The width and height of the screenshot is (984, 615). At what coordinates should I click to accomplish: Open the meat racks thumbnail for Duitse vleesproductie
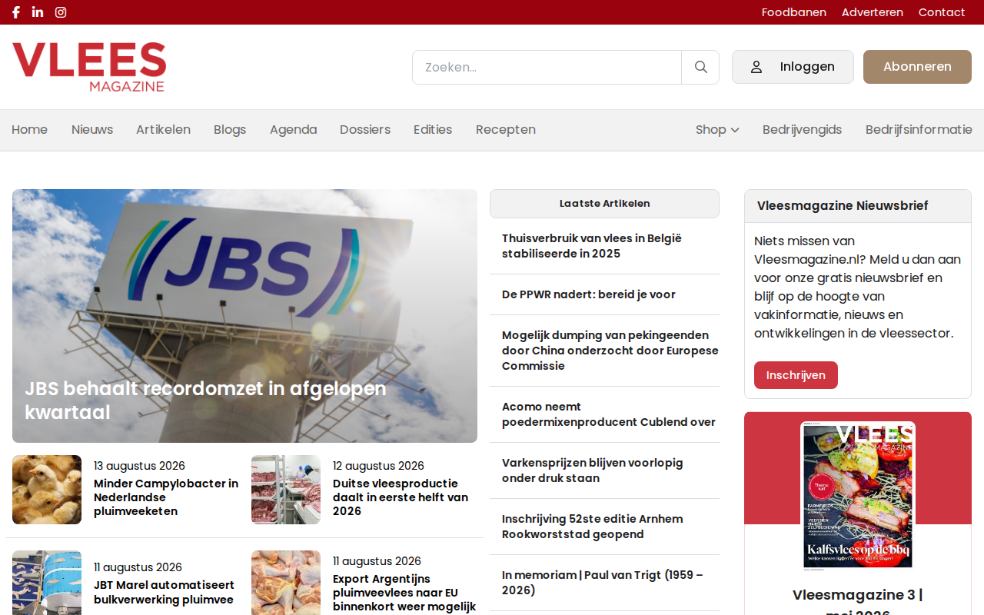[x=286, y=490]
